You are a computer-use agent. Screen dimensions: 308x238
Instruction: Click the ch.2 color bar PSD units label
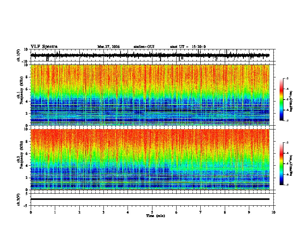tap(291, 165)
